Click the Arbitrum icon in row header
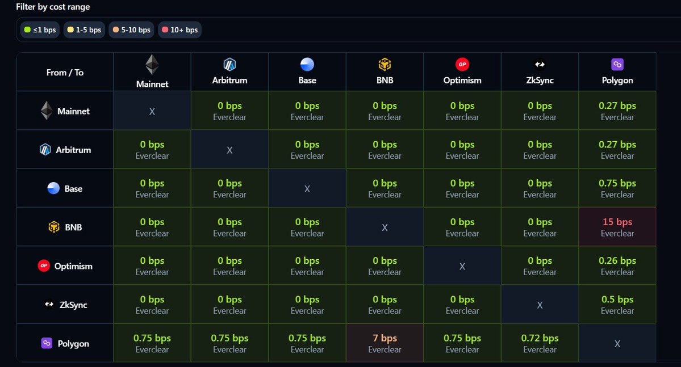This screenshot has height=367, width=681. coord(45,150)
